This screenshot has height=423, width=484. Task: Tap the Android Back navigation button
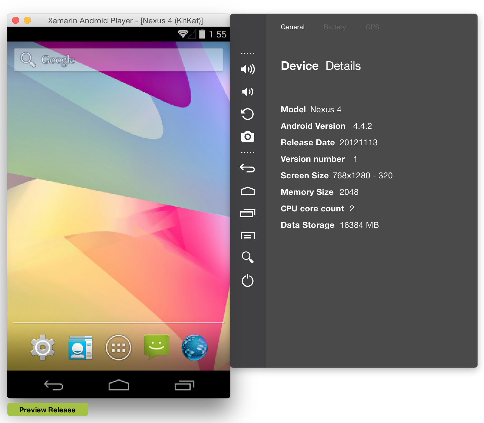(x=54, y=385)
